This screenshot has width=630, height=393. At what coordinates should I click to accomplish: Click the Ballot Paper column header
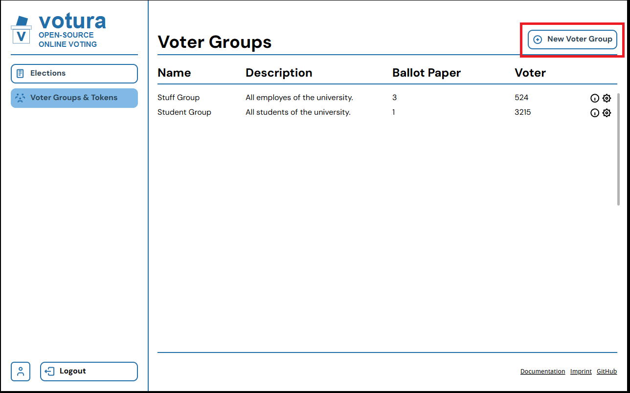427,73
